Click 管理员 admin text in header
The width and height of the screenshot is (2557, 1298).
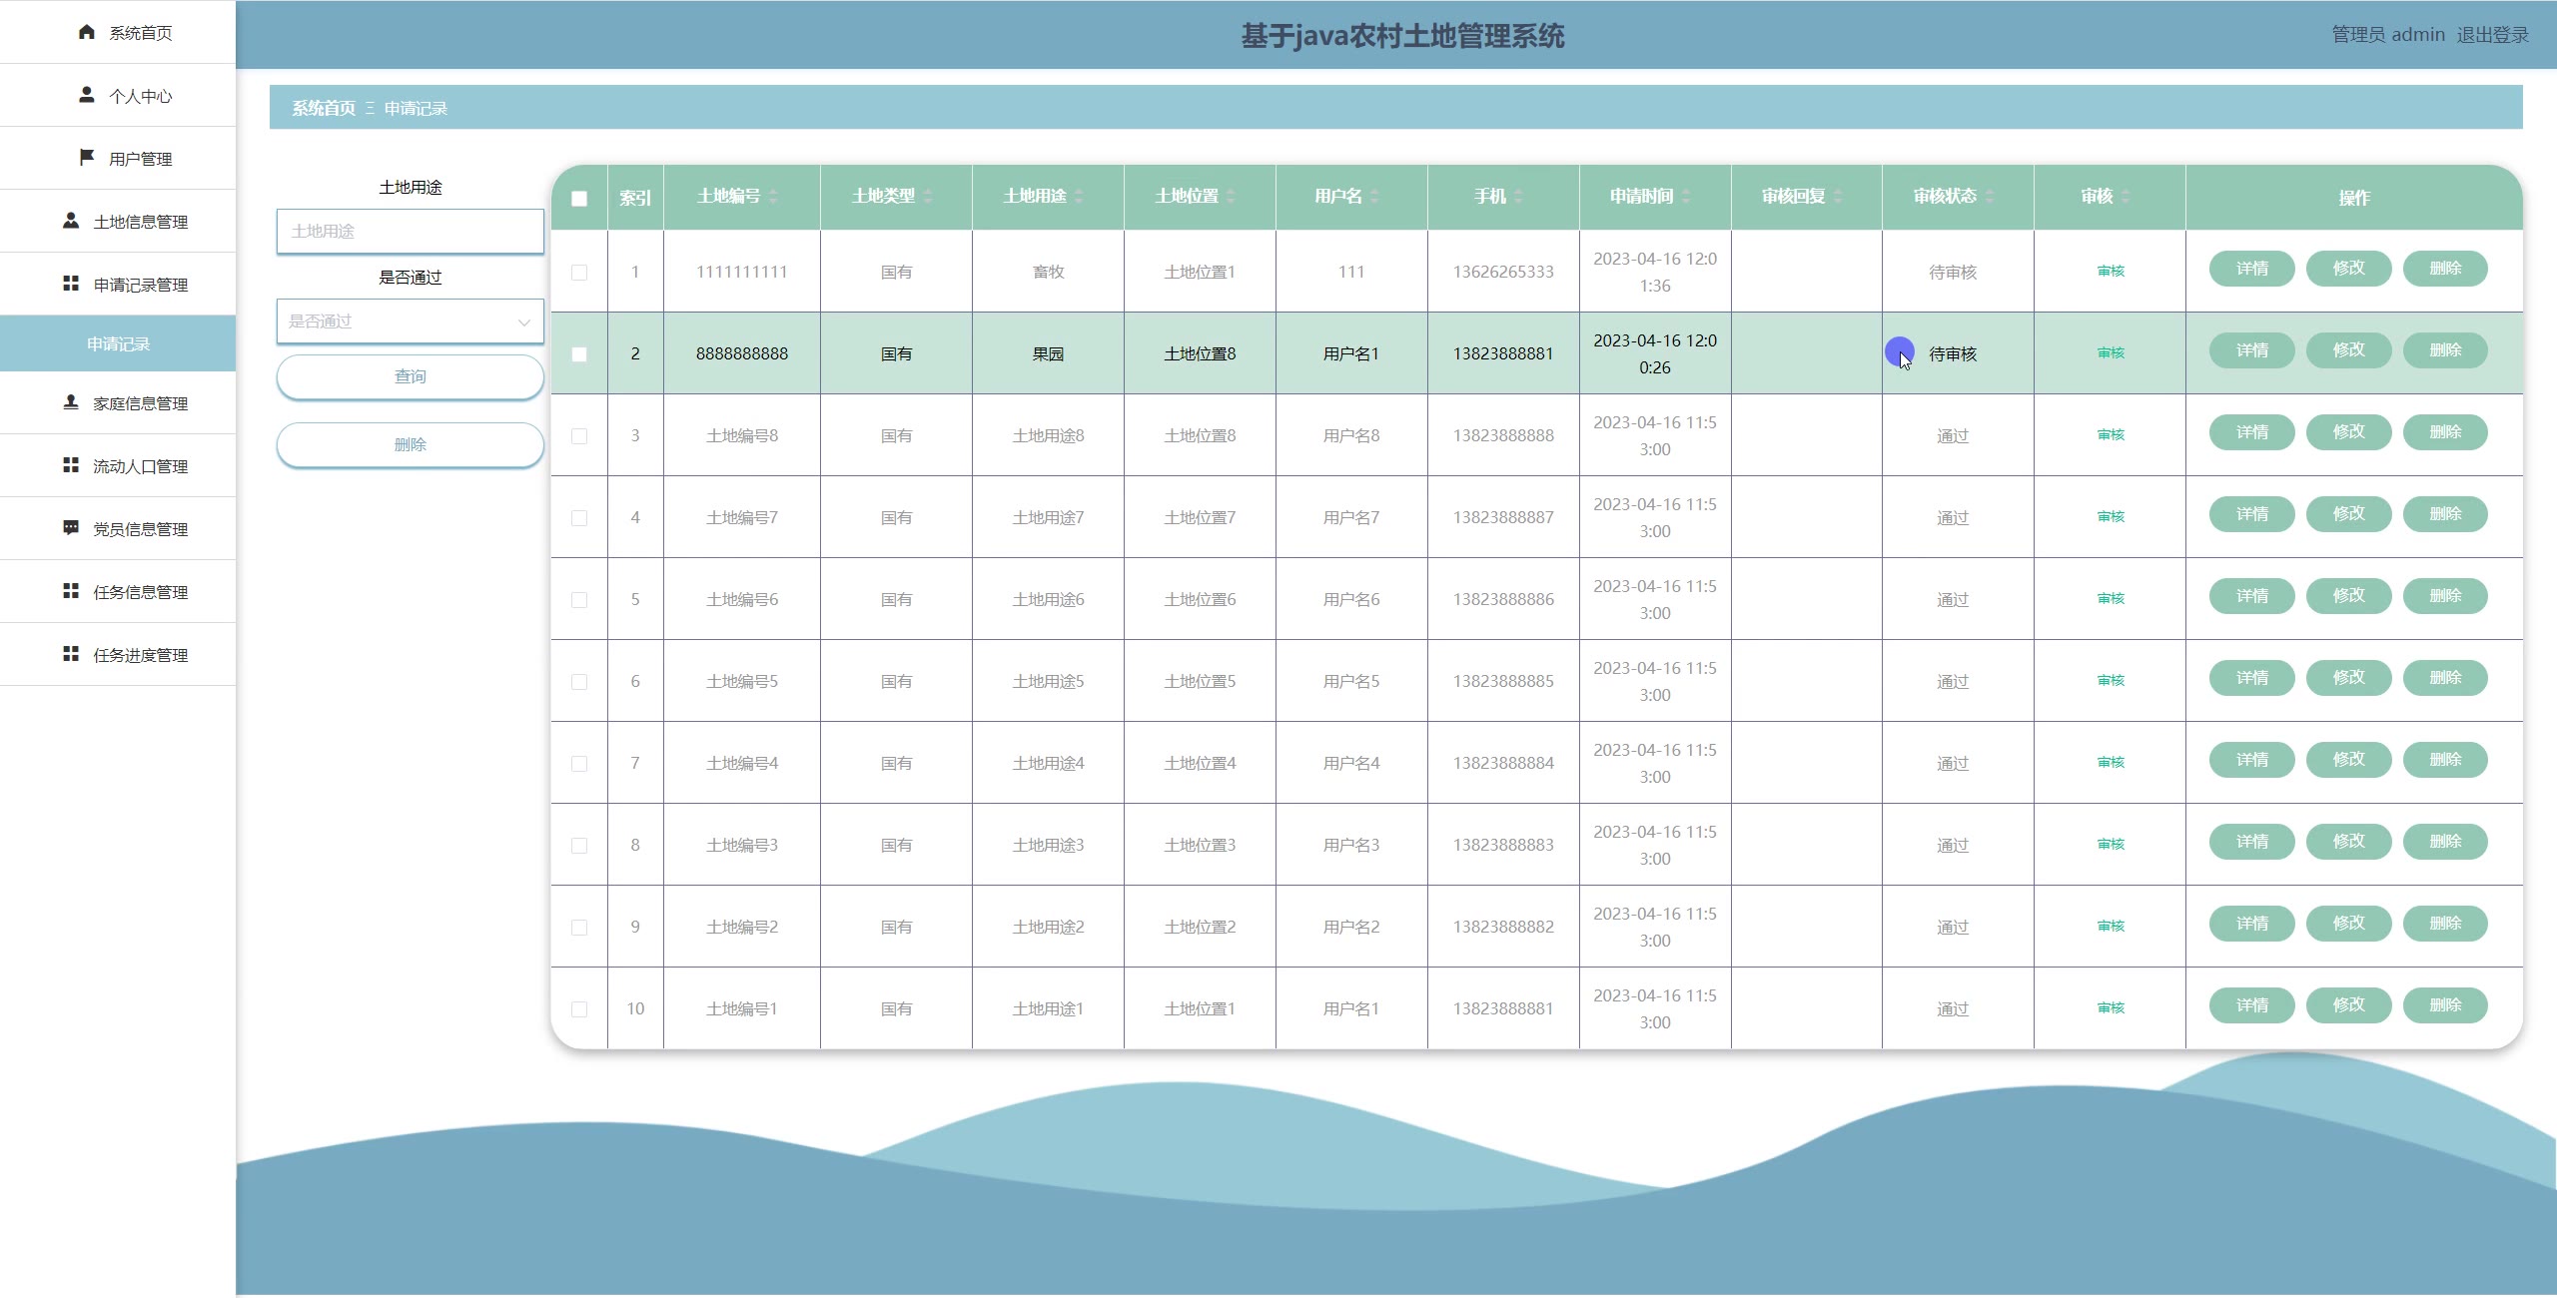[2388, 35]
